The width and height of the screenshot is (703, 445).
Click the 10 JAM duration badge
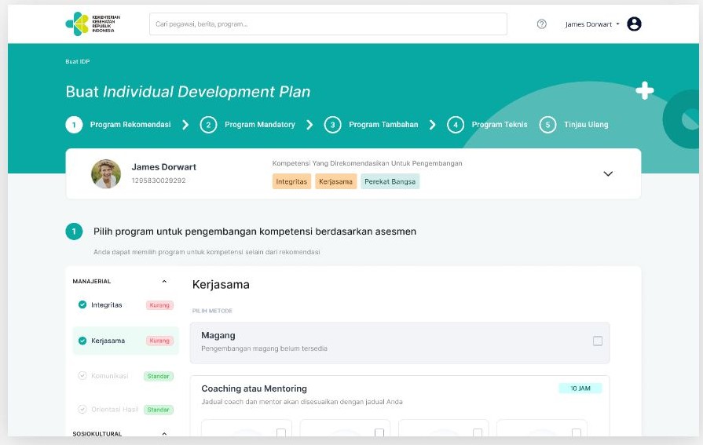coord(580,388)
